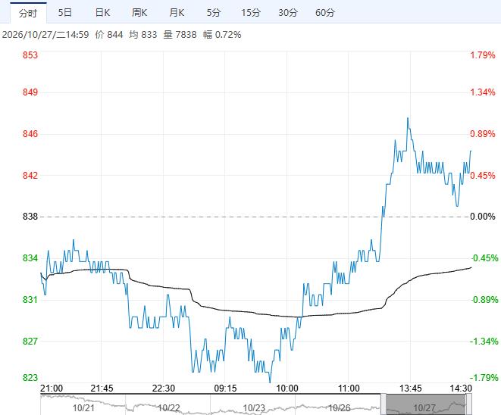This screenshot has height=415, width=501.
Task: Click the right handle of range slider
Action: click(x=468, y=404)
